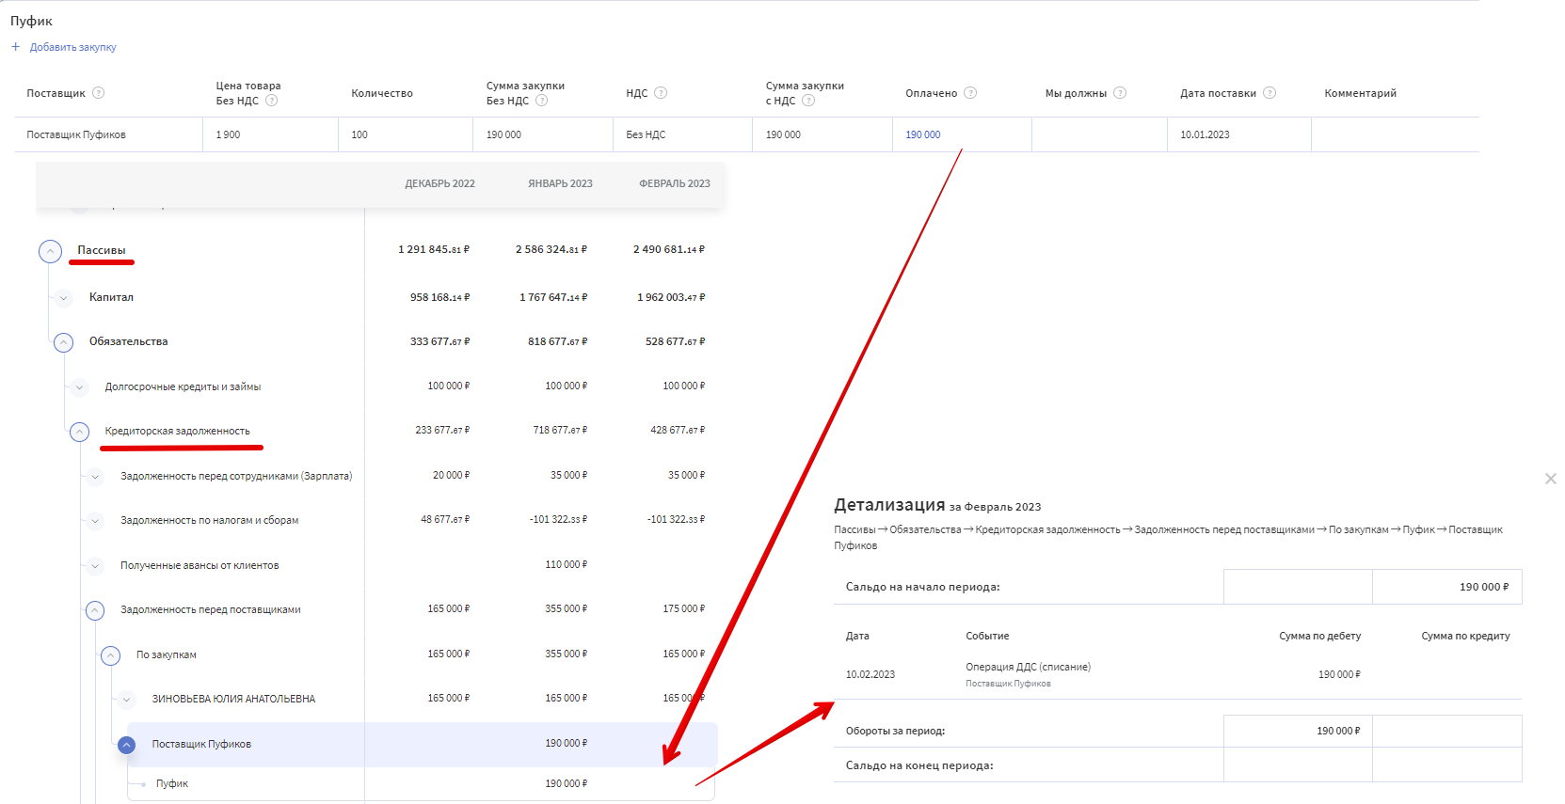Click the ФЕВРАЛЬ 2023 column header
This screenshot has height=804, width=1565.
pyautogui.click(x=675, y=183)
